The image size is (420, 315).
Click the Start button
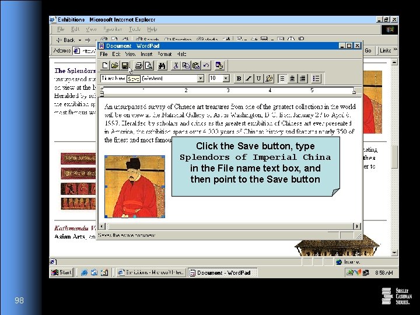(61, 272)
